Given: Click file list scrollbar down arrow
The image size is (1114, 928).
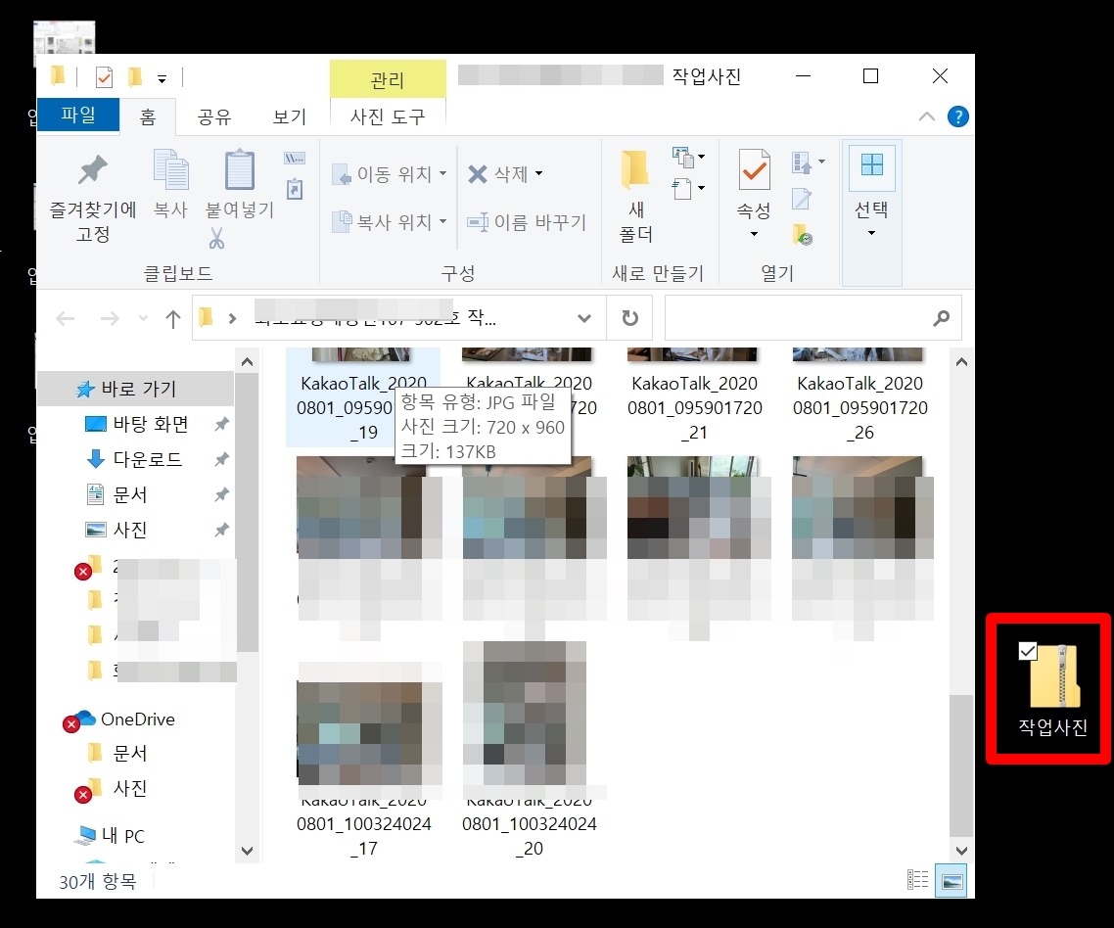Looking at the screenshot, I should pyautogui.click(x=961, y=851).
